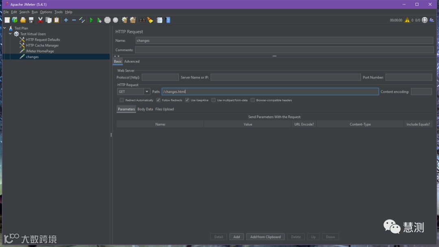Viewport: 439px width, 247px height.
Task: Select the Basic tab
Action: pos(118,61)
